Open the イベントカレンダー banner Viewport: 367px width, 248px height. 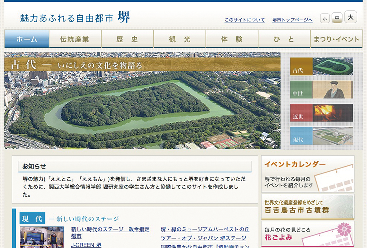pyautogui.click(x=308, y=174)
